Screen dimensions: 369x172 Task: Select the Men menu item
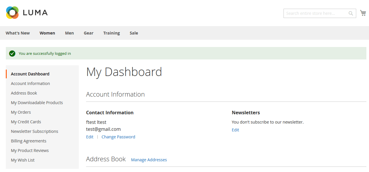pos(69,33)
